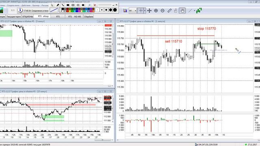This screenshot has width=260, height=146.
Task: Select the smallest pen size dot
Action: pos(97,10)
